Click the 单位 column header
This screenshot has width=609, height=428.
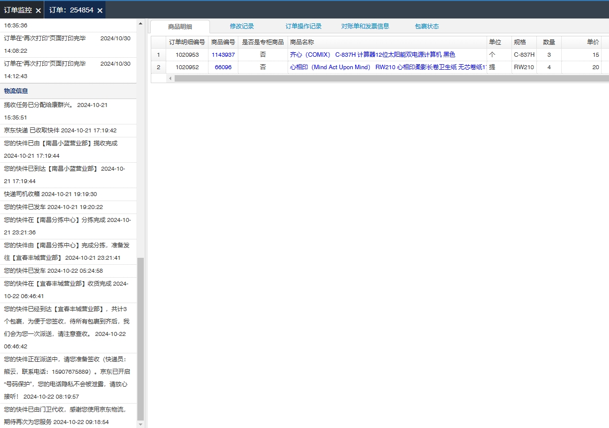pyautogui.click(x=499, y=42)
